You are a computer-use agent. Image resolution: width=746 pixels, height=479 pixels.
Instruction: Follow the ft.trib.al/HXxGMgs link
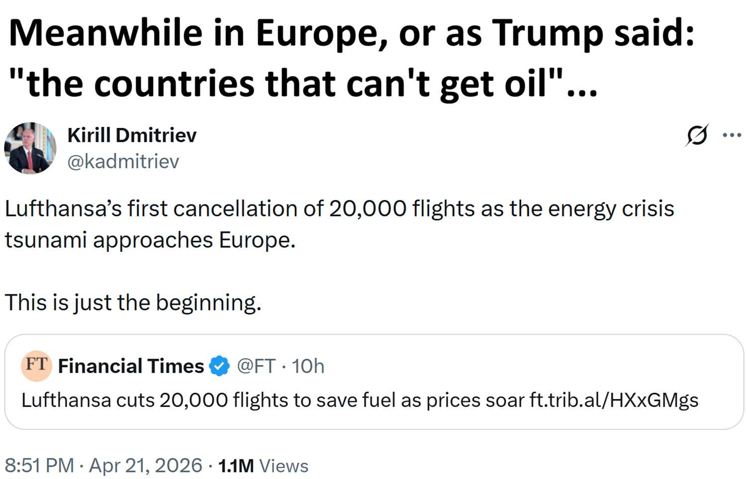click(x=614, y=400)
